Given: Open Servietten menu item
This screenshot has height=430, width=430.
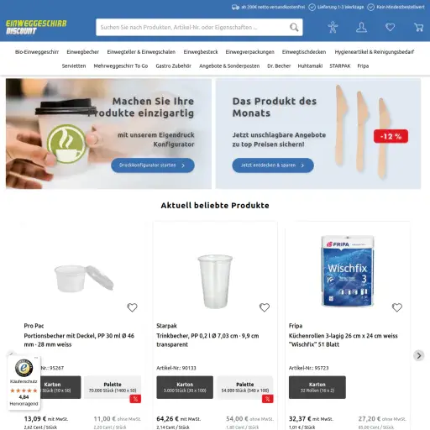Looking at the screenshot, I should [x=74, y=66].
